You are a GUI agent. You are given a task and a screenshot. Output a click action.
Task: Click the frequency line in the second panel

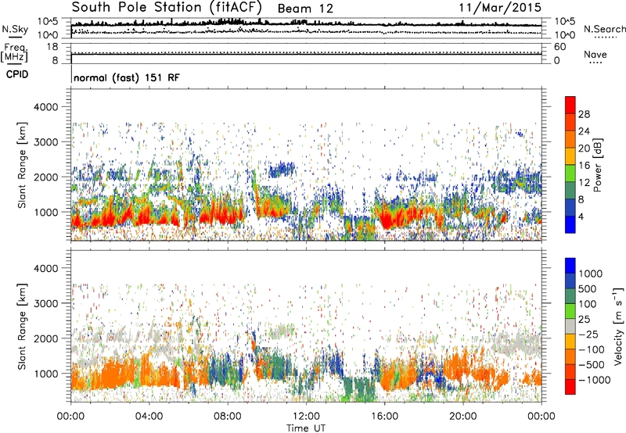[x=306, y=54]
